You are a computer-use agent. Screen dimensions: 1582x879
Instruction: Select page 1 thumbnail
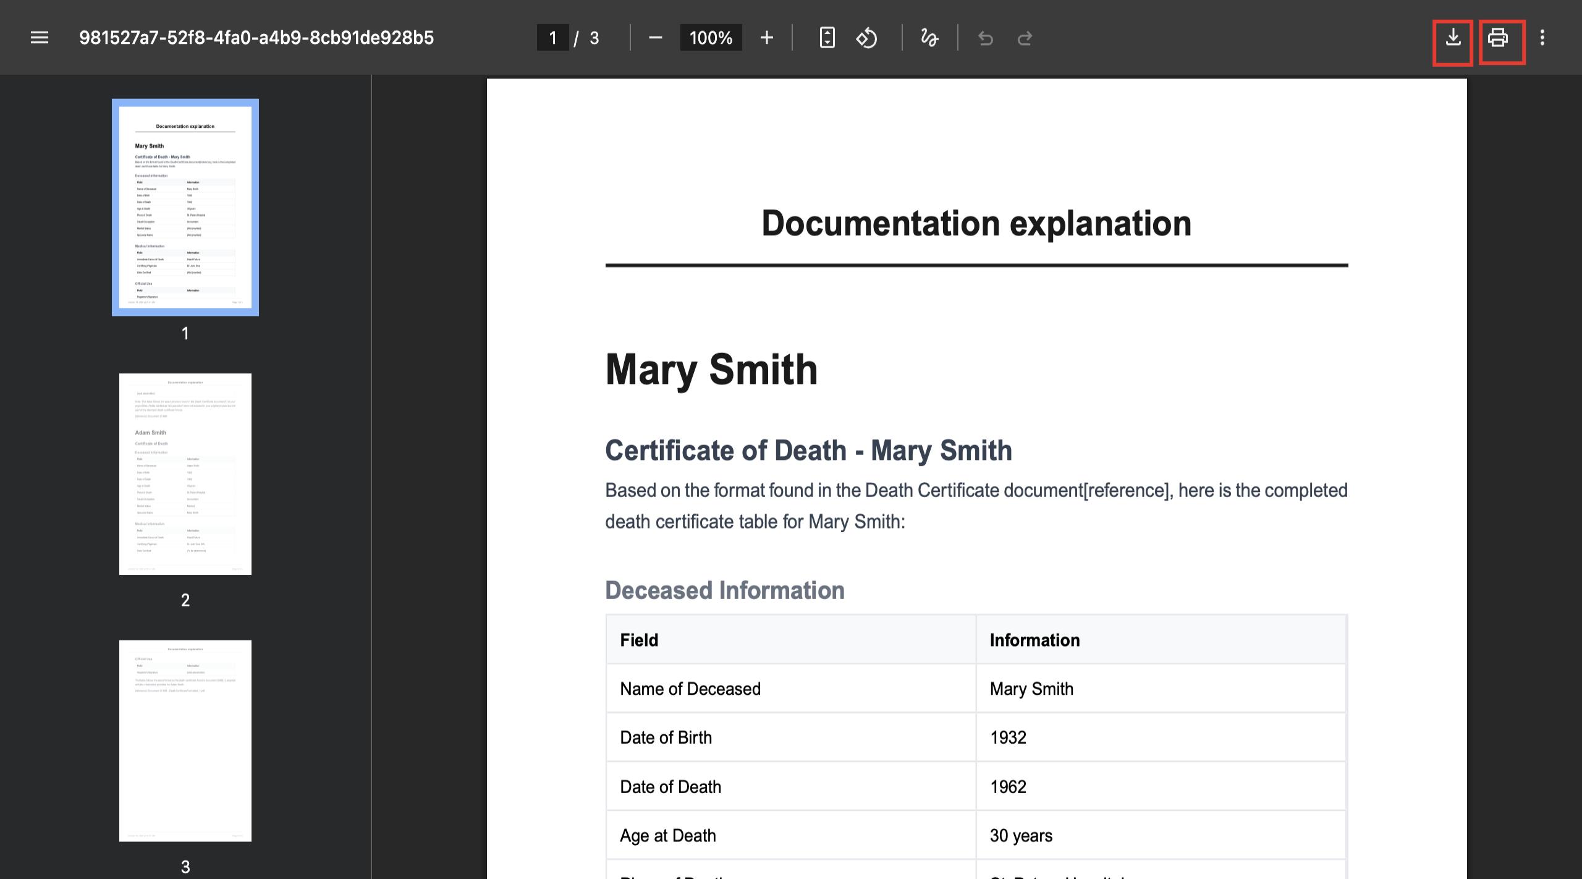click(x=185, y=207)
